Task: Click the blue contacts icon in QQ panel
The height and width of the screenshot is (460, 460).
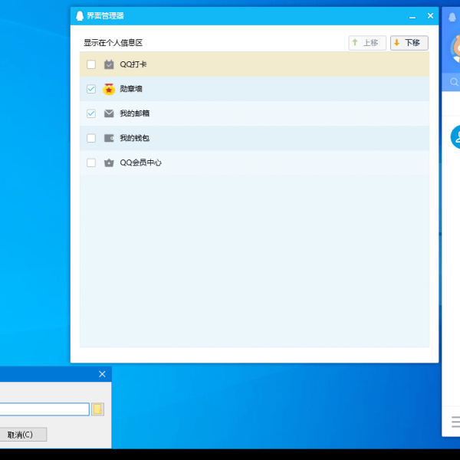Action: 455,136
